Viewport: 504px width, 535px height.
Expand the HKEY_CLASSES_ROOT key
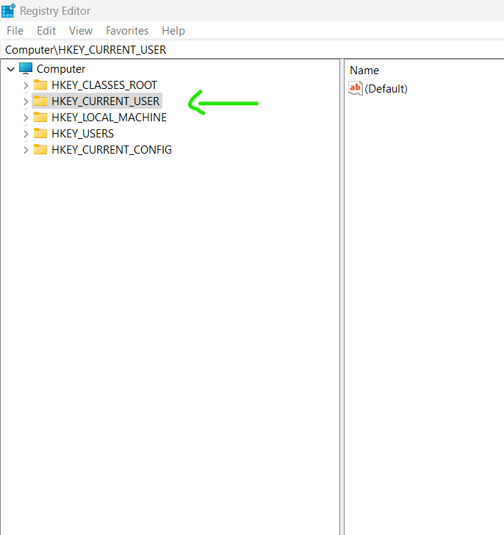(x=26, y=85)
